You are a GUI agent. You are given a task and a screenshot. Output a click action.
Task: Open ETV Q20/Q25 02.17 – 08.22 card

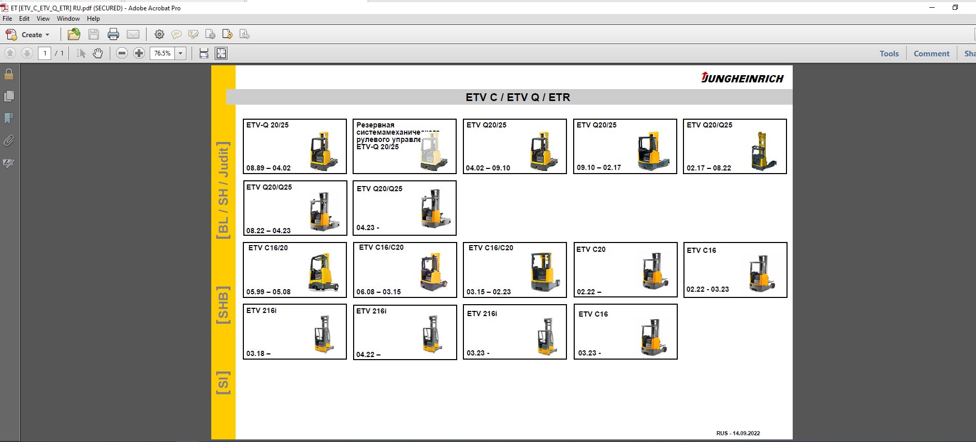[x=735, y=146]
